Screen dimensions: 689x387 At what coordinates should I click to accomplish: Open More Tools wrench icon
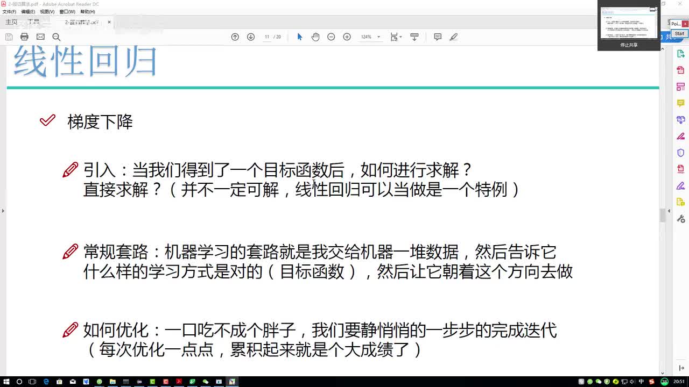coord(680,219)
